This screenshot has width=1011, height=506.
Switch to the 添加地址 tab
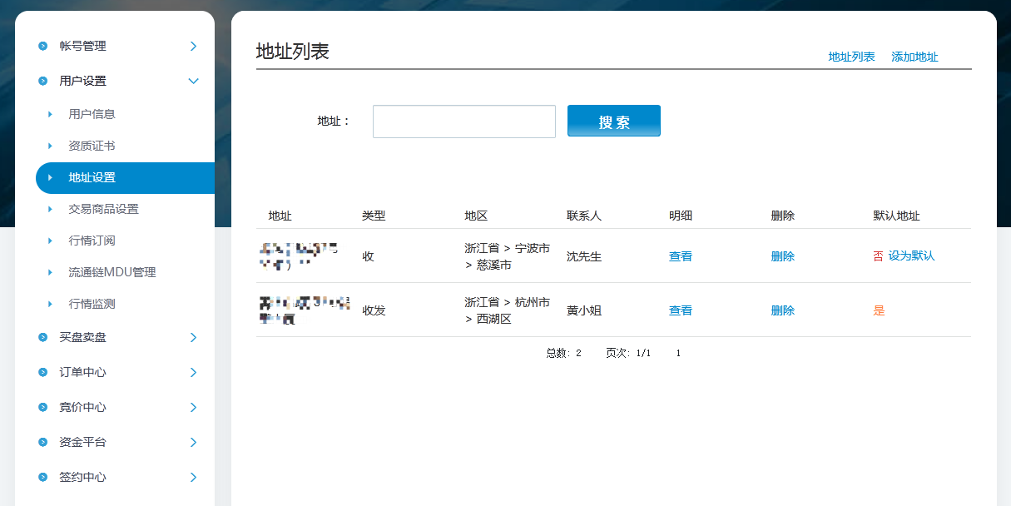(914, 57)
